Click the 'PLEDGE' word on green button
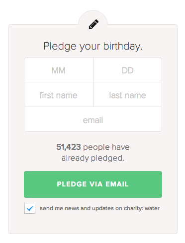This screenshot has width=185, height=243. [x=72, y=184]
